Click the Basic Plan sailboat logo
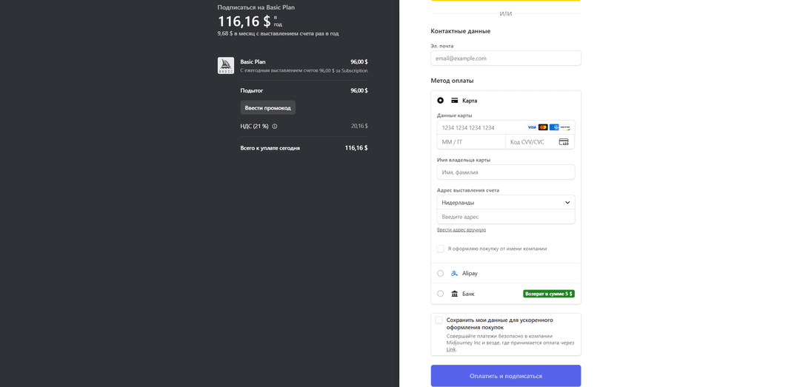 [x=225, y=65]
